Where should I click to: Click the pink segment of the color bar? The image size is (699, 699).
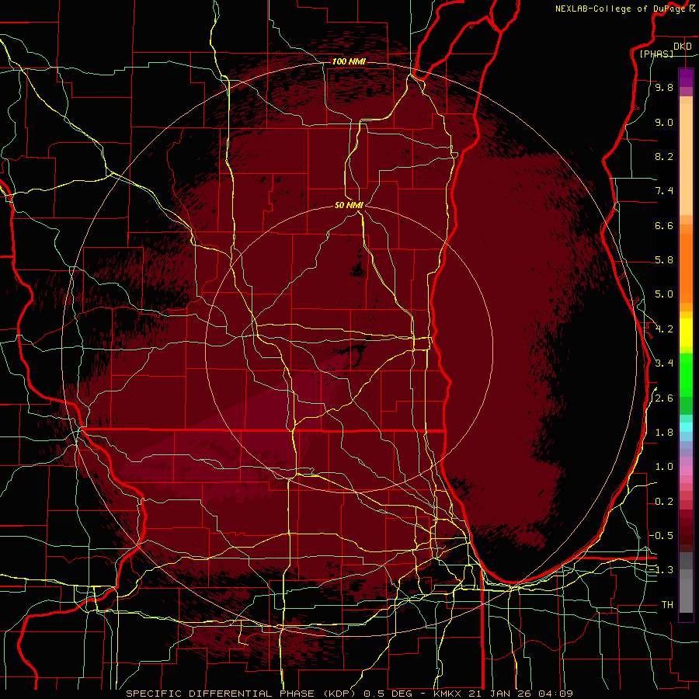tap(686, 471)
